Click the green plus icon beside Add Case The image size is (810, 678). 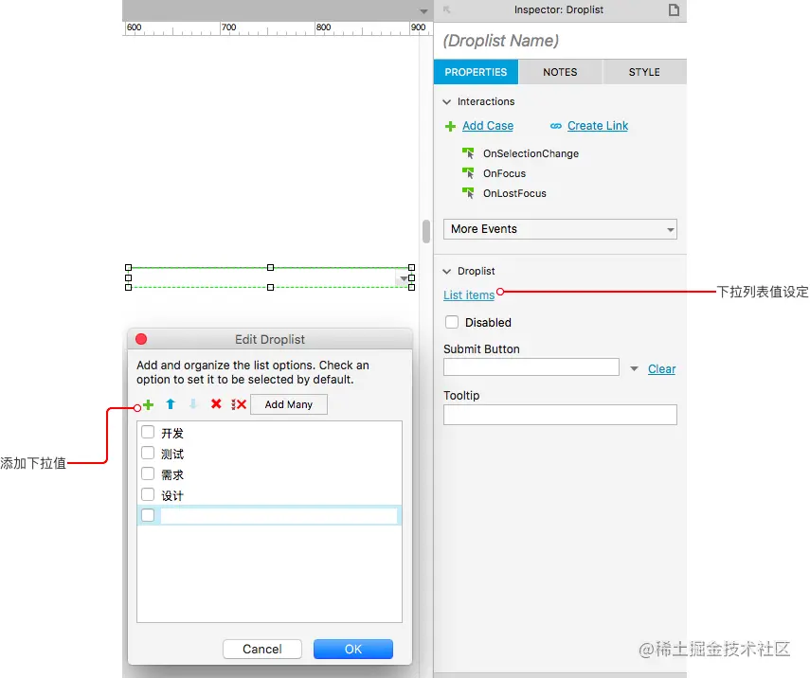tap(450, 126)
